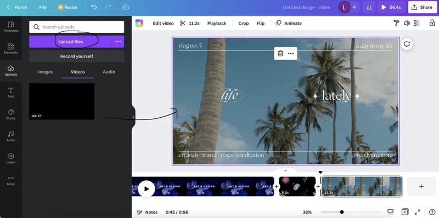Switch to the Videos tab
This screenshot has height=218, width=439.
tap(78, 72)
